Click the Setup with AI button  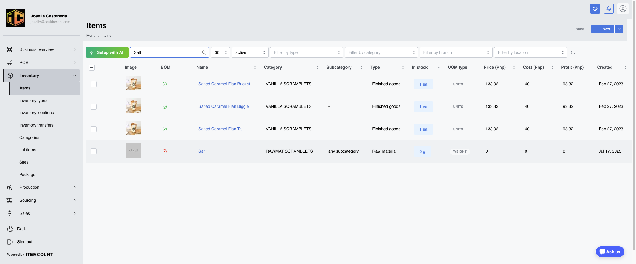pos(107,52)
